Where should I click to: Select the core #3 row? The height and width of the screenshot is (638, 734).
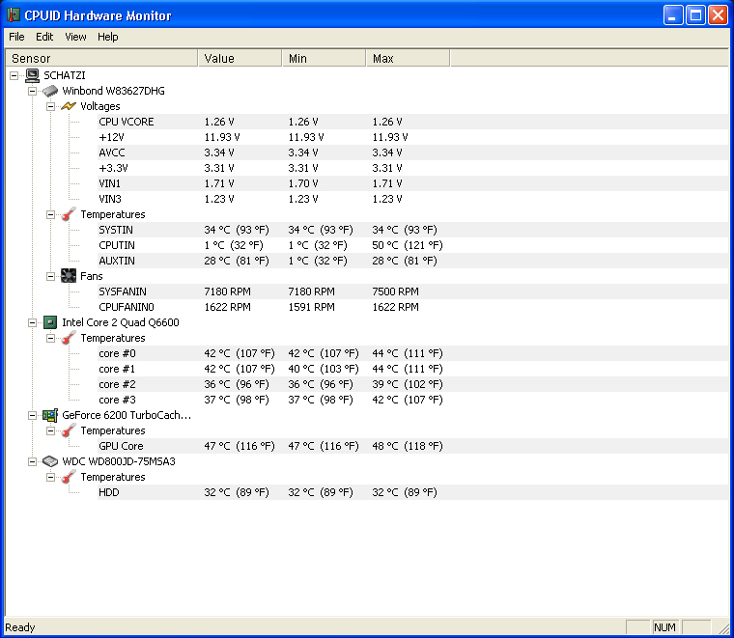pyautogui.click(x=413, y=400)
